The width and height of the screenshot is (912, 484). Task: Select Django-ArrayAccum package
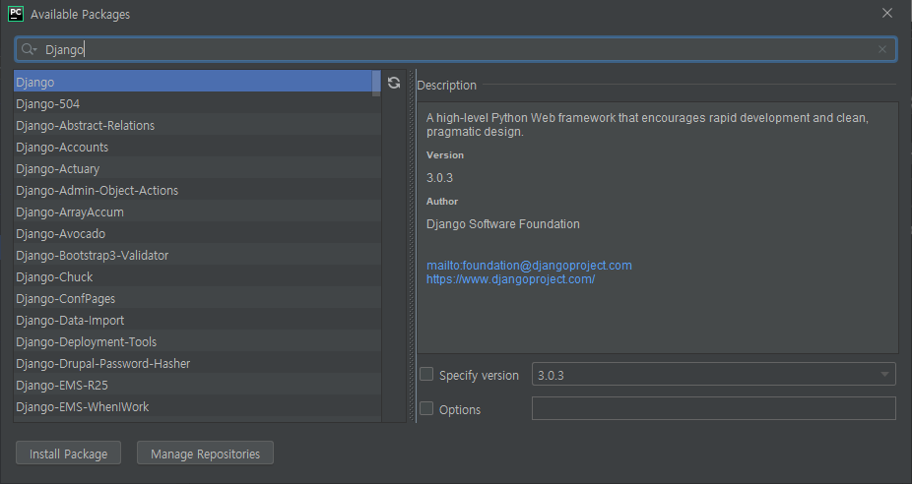click(x=197, y=212)
